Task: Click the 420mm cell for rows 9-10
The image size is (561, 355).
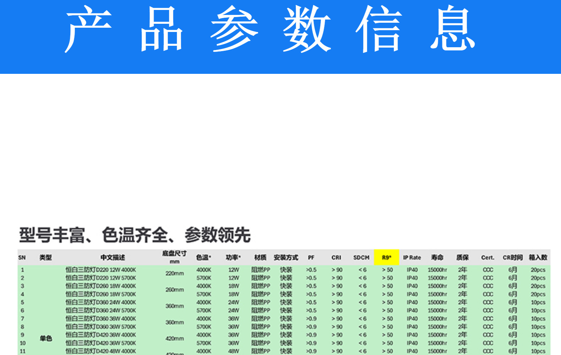Action: pos(174,339)
